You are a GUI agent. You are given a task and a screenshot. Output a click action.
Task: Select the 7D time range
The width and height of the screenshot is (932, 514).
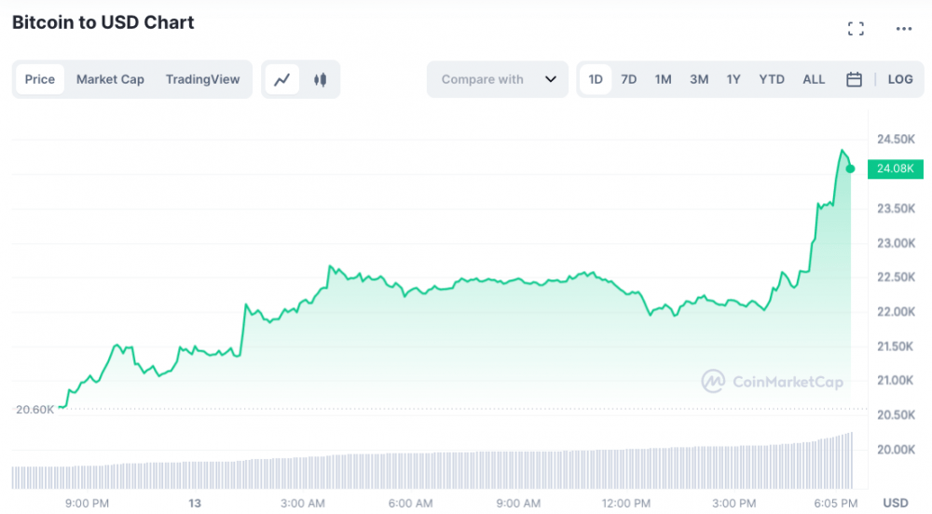[629, 80]
